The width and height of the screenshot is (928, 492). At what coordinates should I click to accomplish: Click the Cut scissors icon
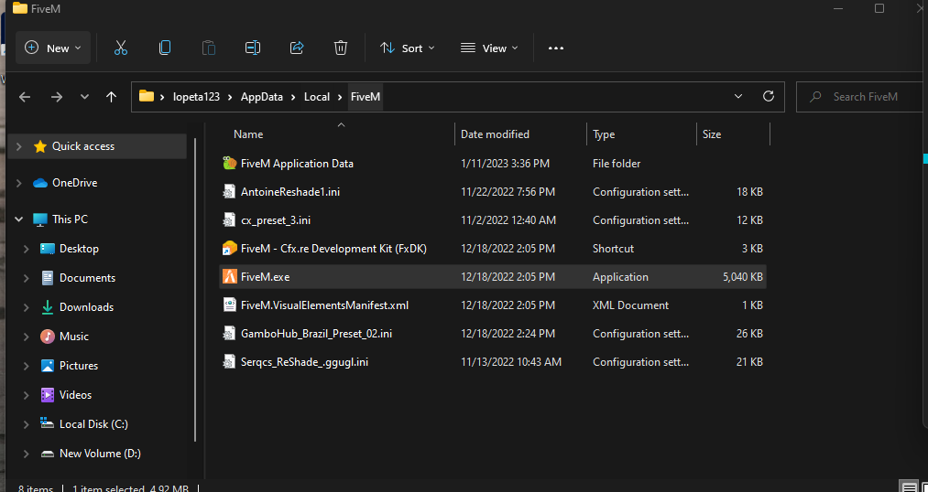[x=121, y=48]
